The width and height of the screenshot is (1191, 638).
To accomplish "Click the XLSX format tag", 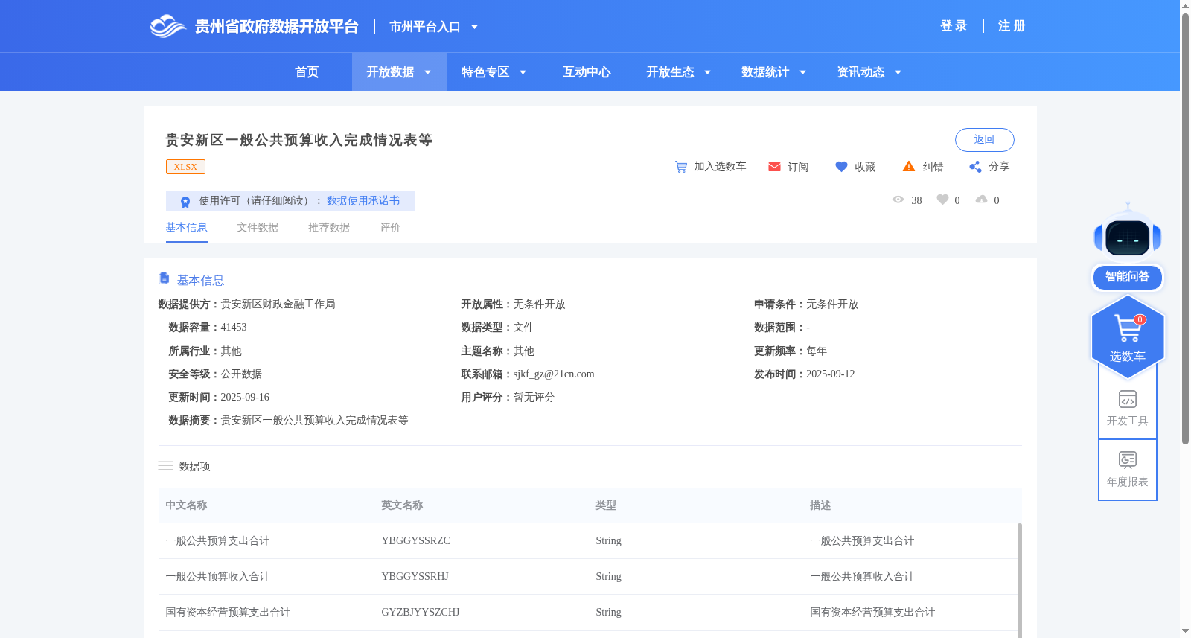I will click(185, 167).
